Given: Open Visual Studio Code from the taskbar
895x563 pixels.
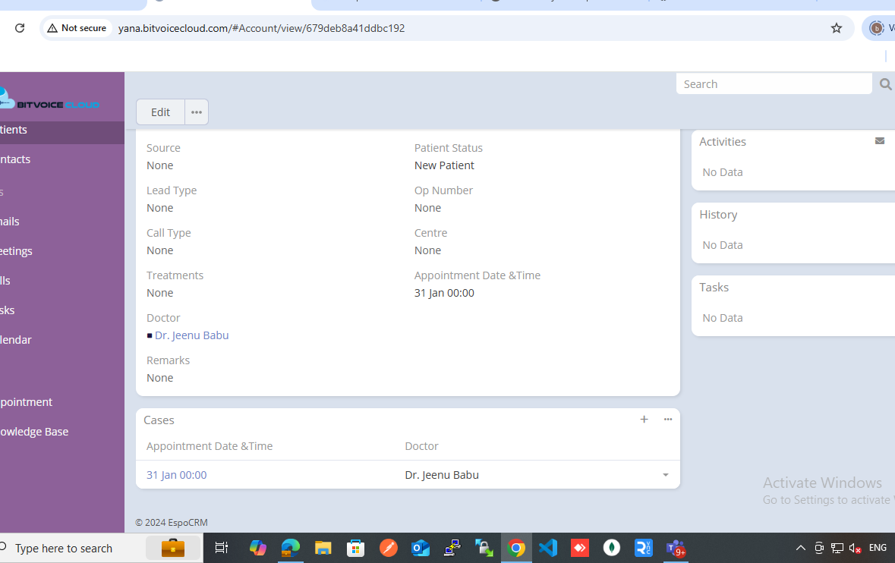Looking at the screenshot, I should (548, 548).
